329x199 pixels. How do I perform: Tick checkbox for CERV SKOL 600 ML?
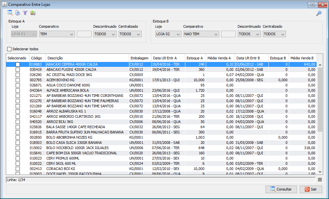[x=18, y=163]
